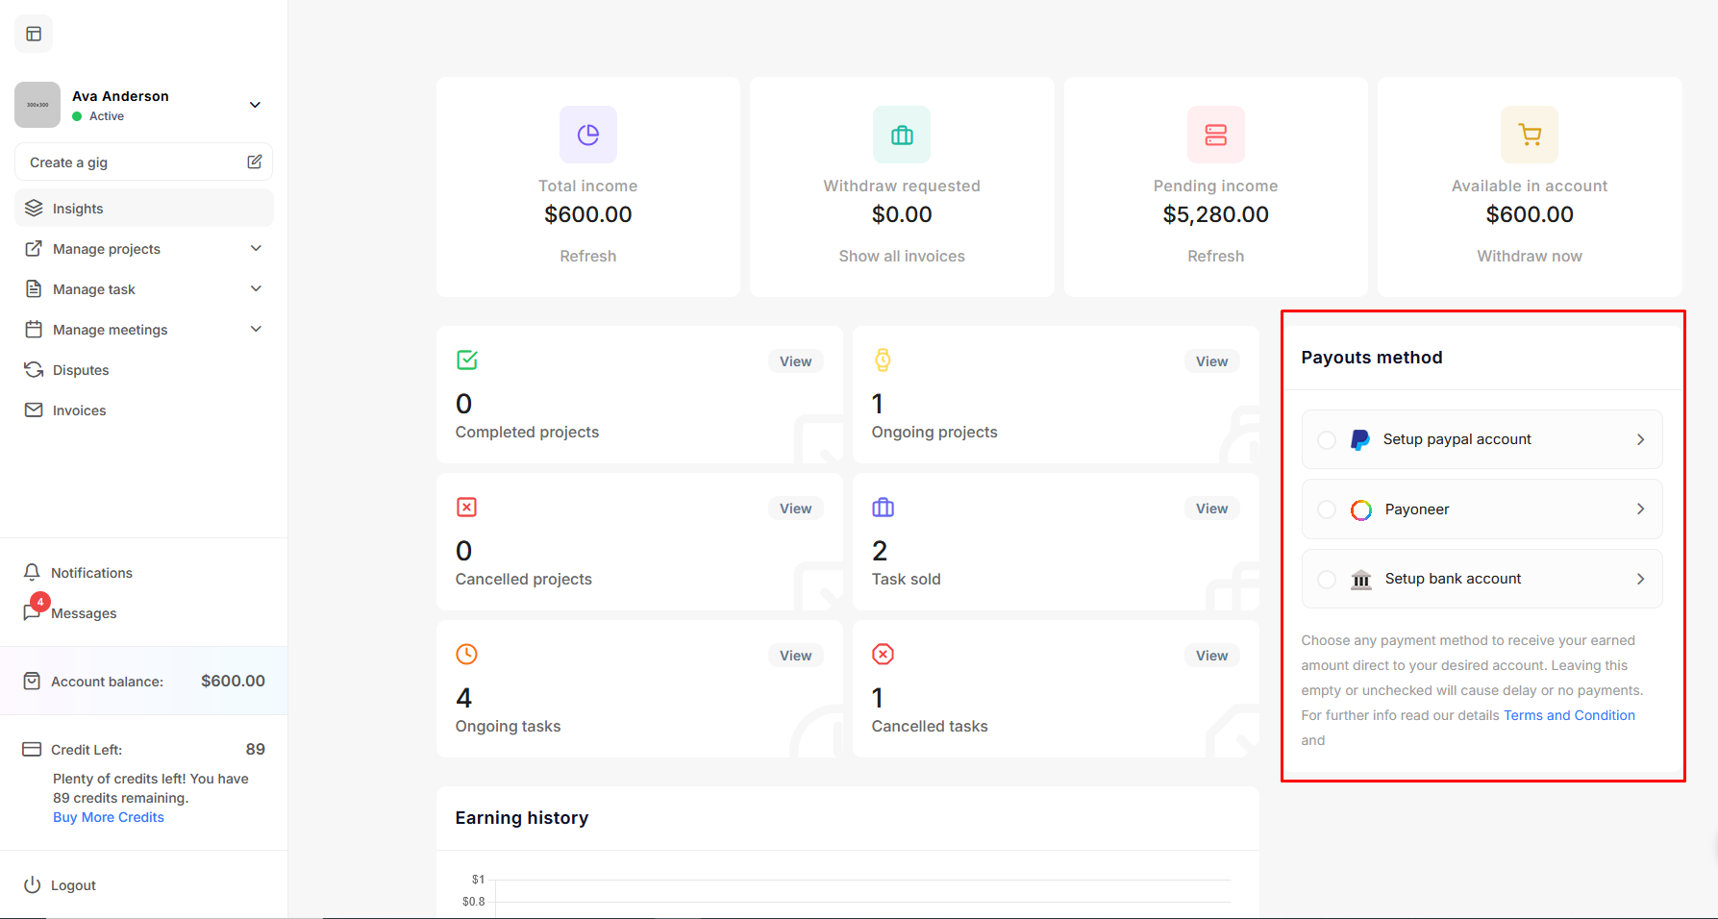
Task: Select the Setup bank account radio button
Action: click(1327, 579)
